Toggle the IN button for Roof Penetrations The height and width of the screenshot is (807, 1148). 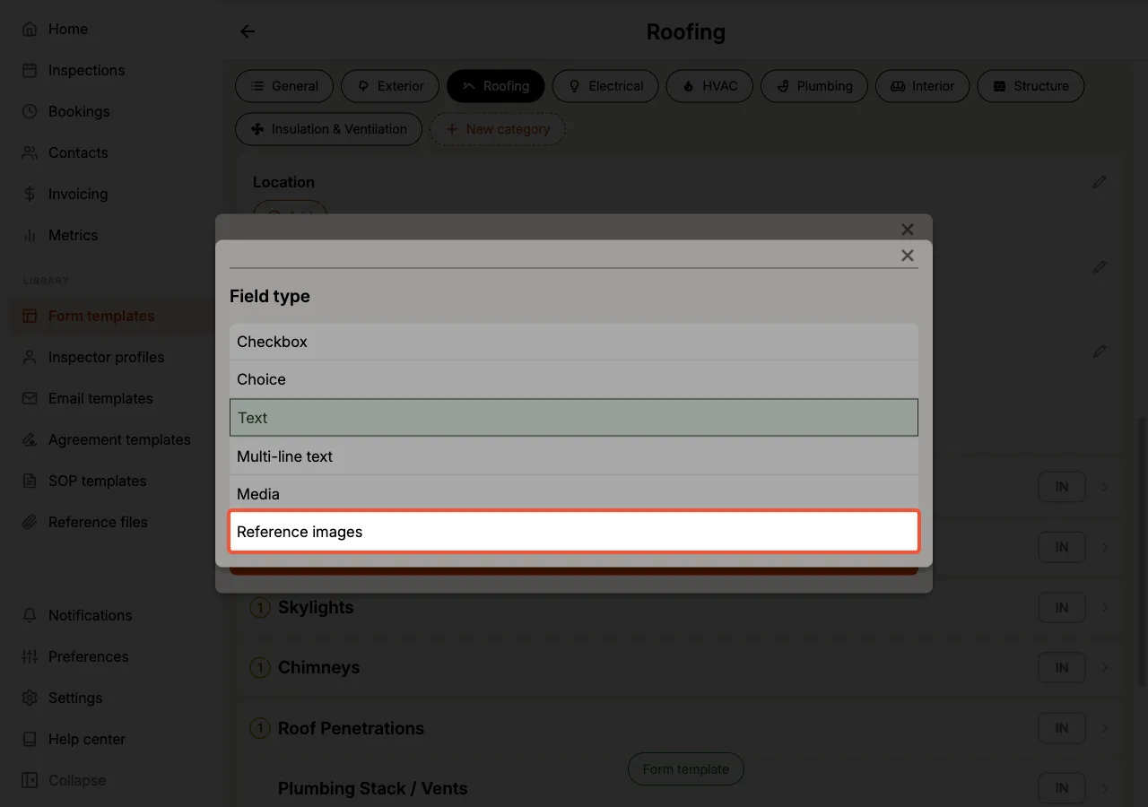click(x=1062, y=728)
